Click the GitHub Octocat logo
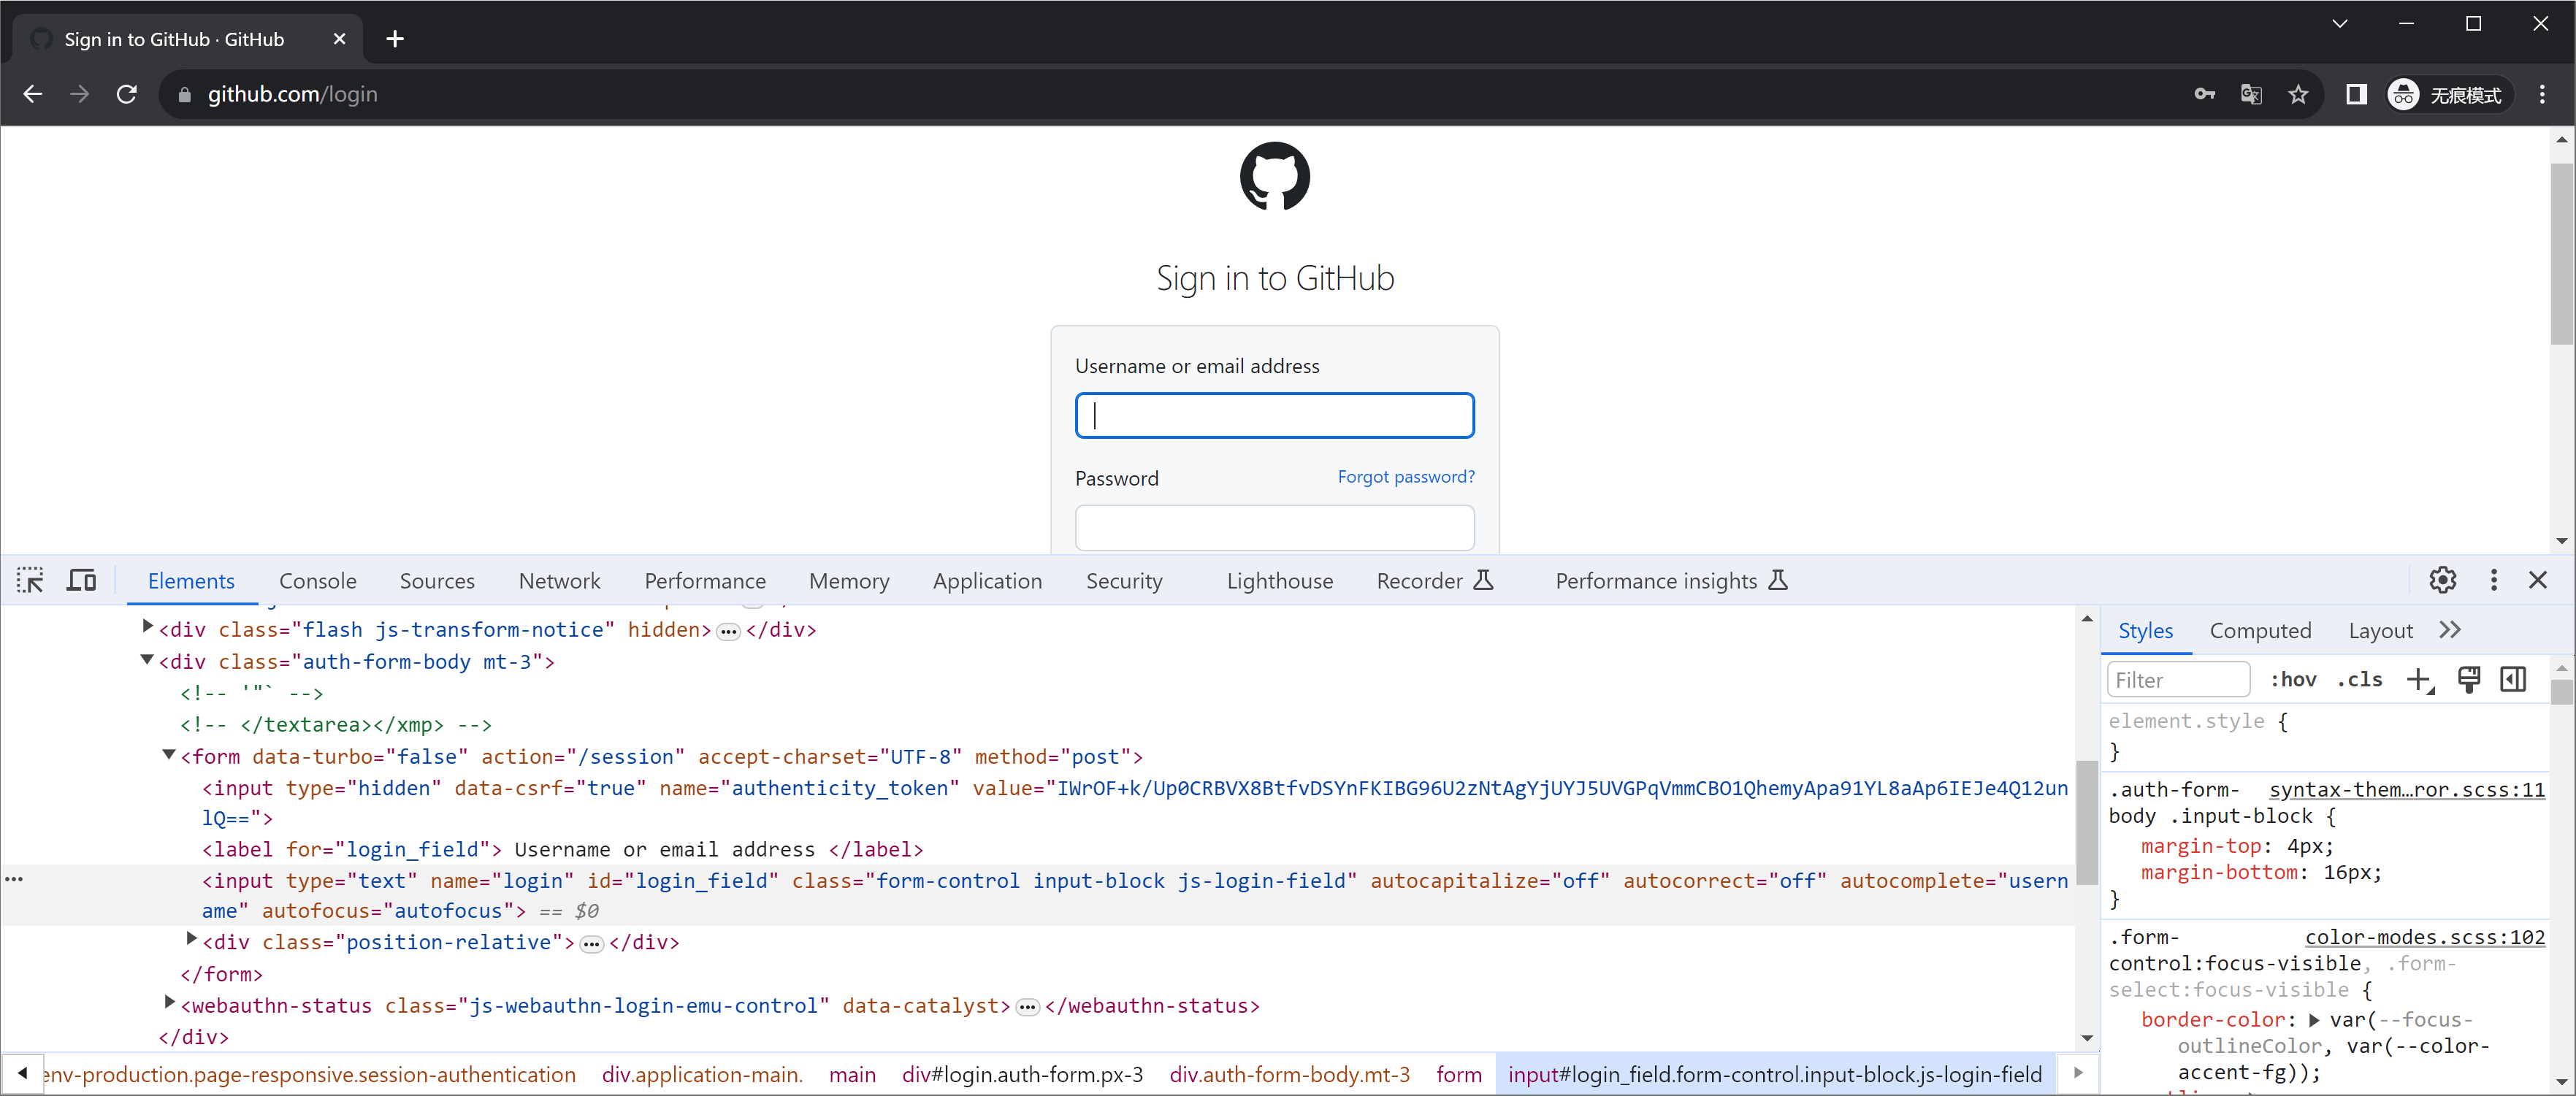 point(1274,176)
